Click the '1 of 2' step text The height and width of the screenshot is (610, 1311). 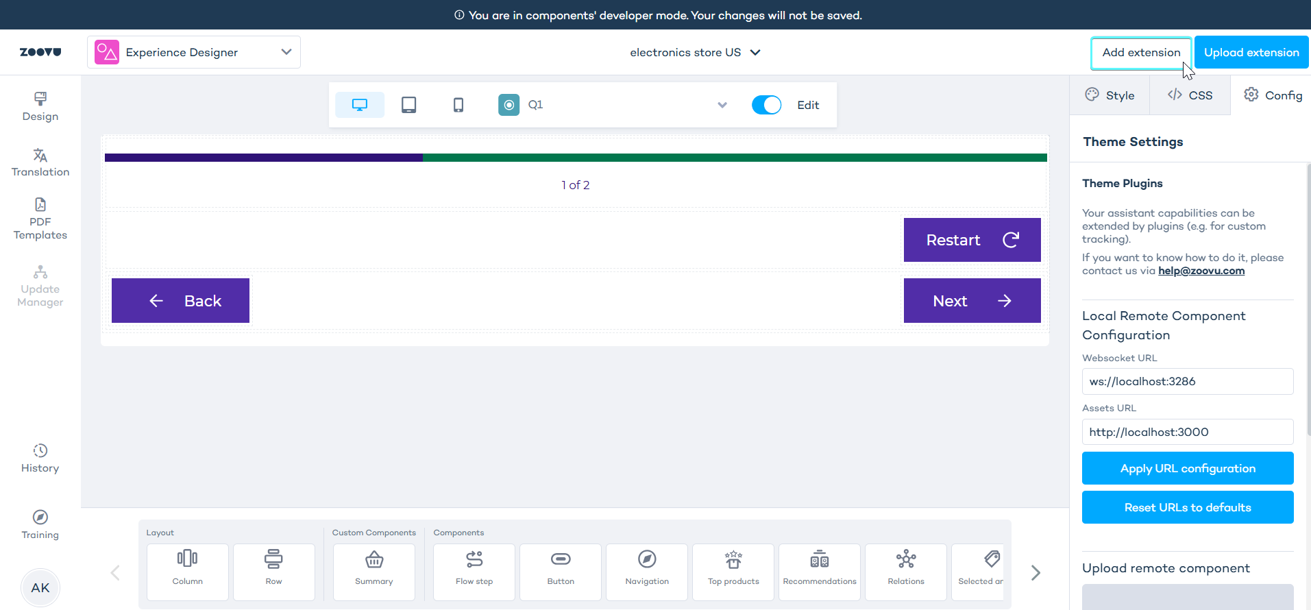[x=576, y=185]
